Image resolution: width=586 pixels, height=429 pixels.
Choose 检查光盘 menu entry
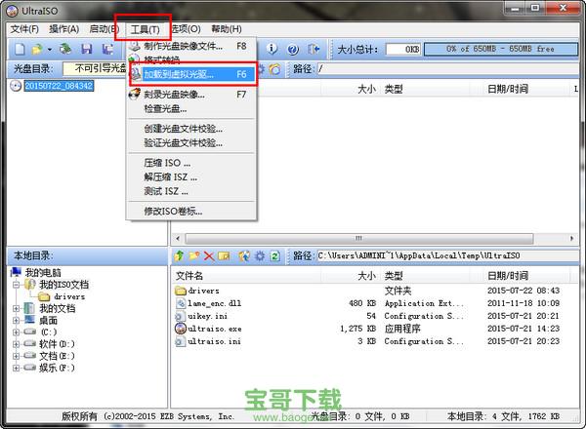[x=191, y=108]
